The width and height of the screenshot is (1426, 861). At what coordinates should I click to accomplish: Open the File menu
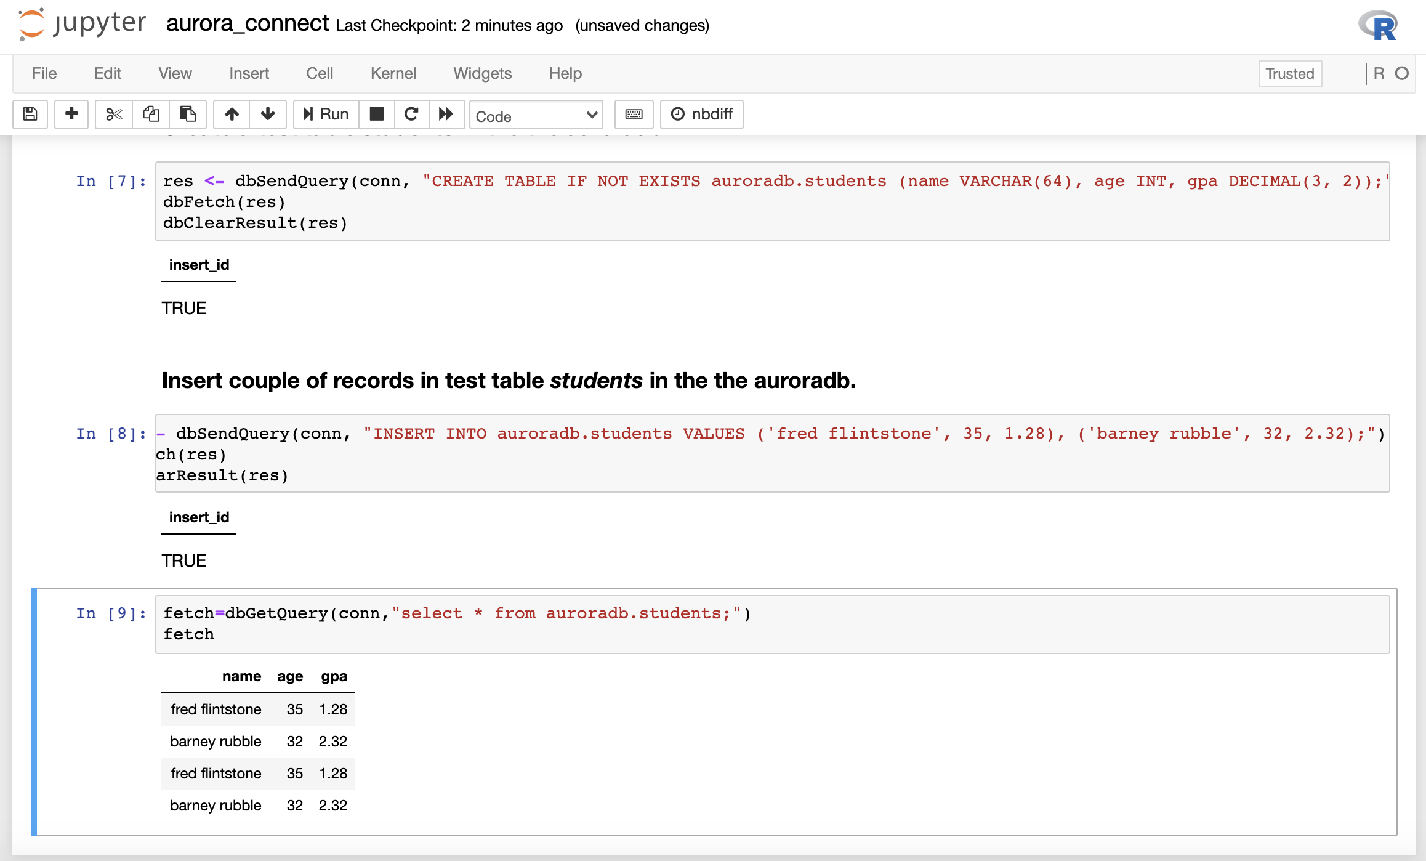(x=44, y=73)
